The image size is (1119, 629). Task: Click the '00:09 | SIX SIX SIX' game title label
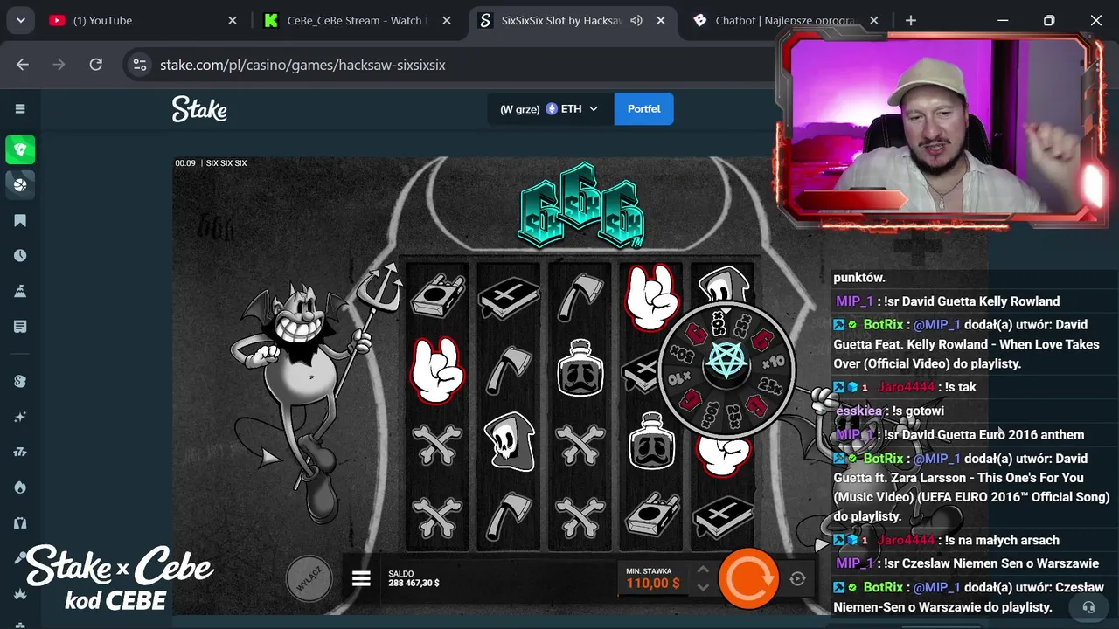(211, 163)
